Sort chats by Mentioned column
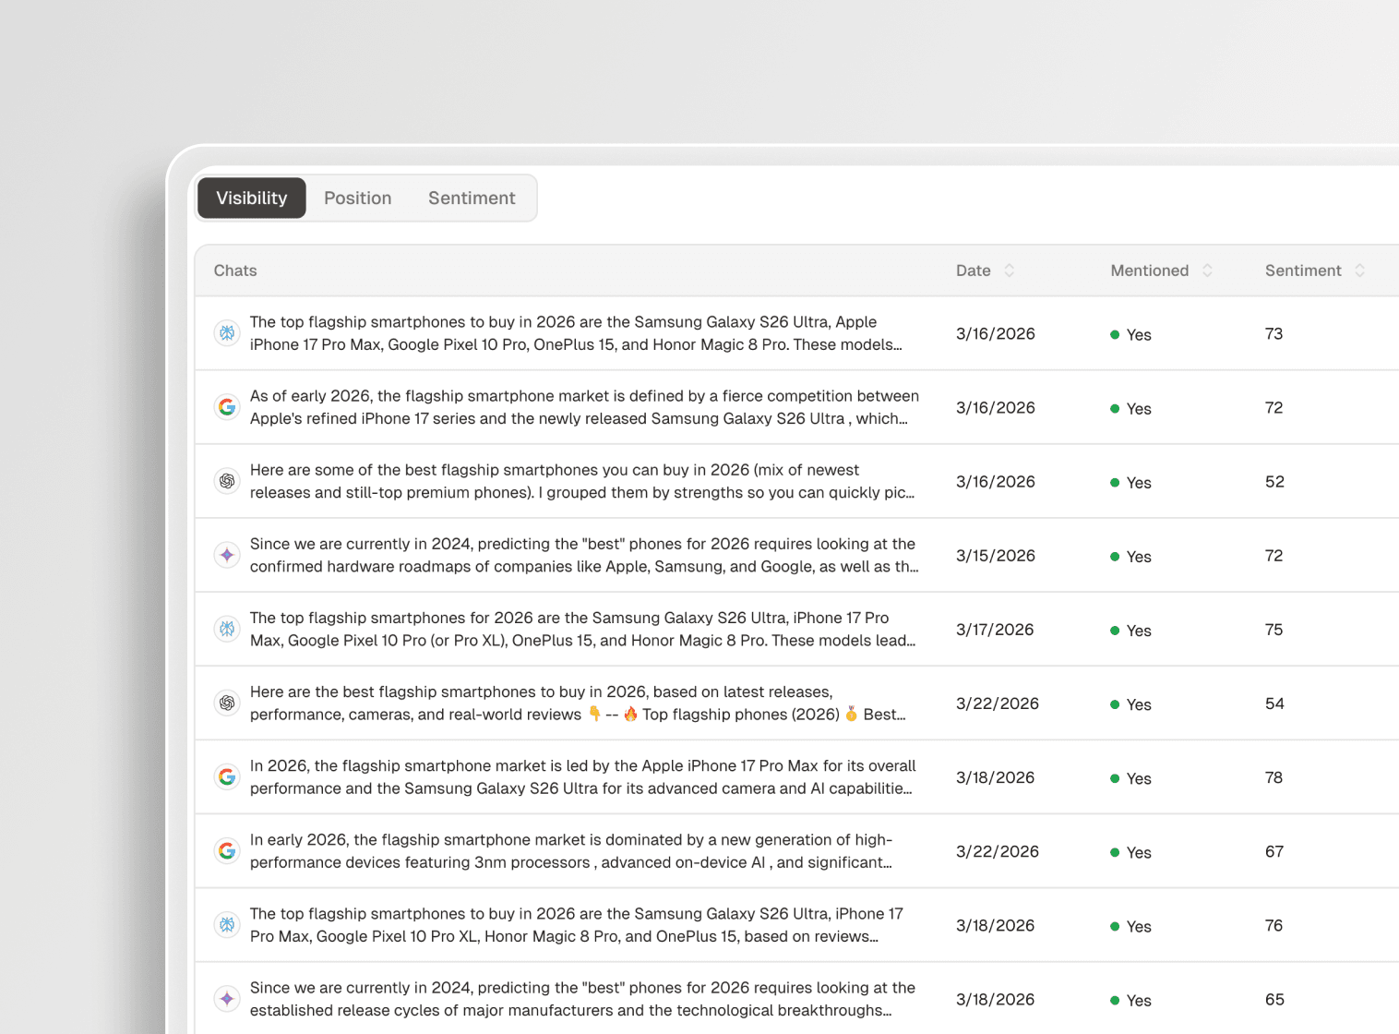Screen dimensions: 1399x1034 (x=1209, y=270)
